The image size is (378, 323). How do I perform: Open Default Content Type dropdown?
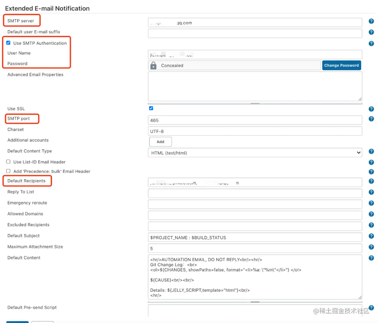(255, 153)
